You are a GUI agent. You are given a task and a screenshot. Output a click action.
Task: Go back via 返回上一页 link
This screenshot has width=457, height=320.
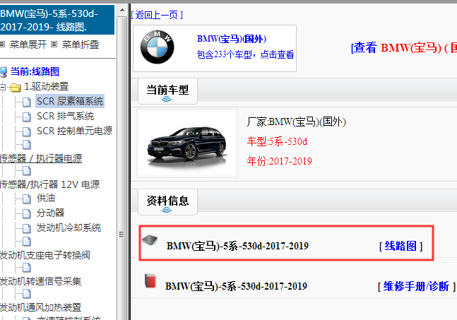coord(157,15)
